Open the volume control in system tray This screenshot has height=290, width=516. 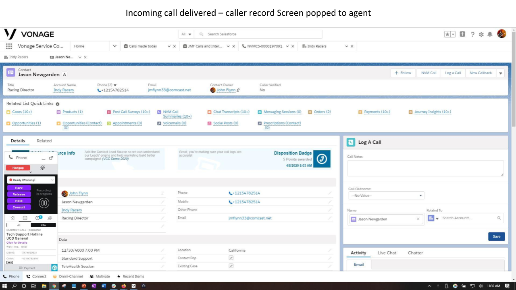click(481, 286)
